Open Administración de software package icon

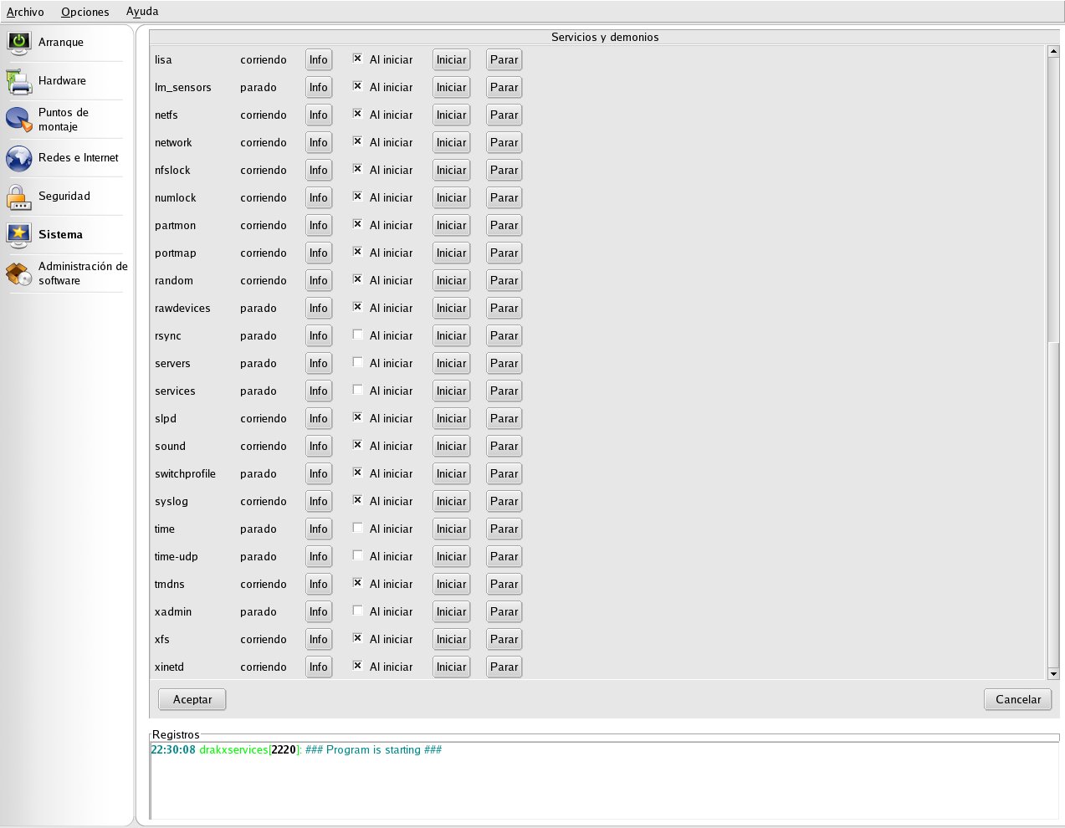[x=19, y=273]
